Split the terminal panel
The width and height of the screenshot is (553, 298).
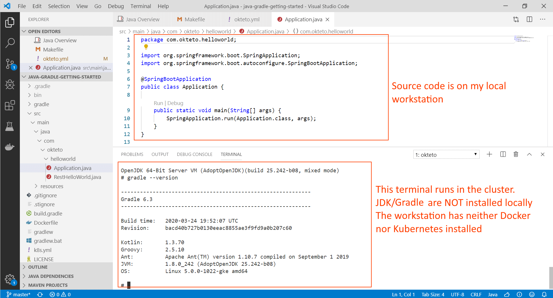503,154
